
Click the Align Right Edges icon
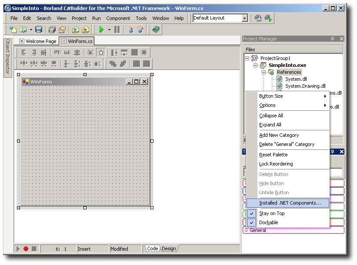(x=33, y=53)
